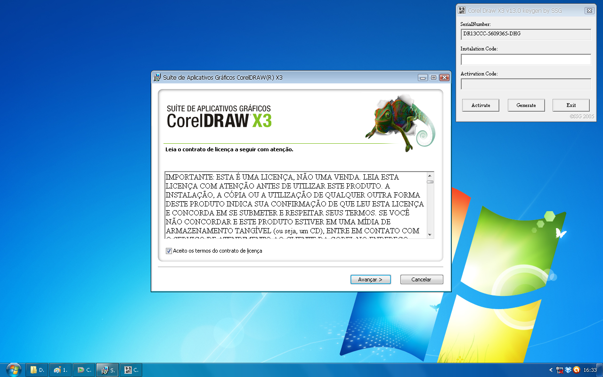This screenshot has height=377, width=603.
Task: Select the SerialNumber text in the keygen
Action: coord(525,34)
